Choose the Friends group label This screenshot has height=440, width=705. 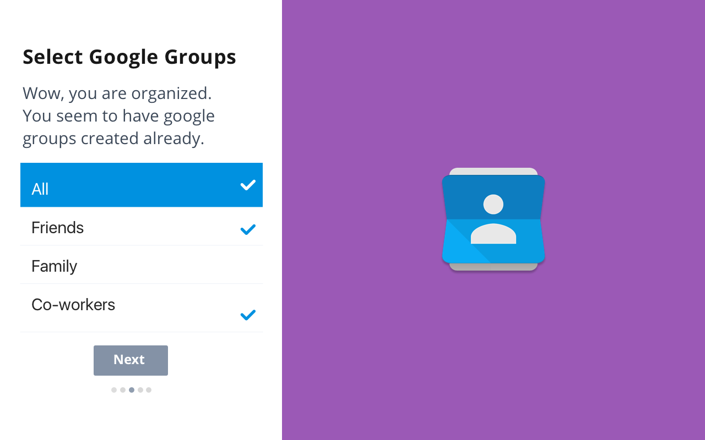click(57, 228)
